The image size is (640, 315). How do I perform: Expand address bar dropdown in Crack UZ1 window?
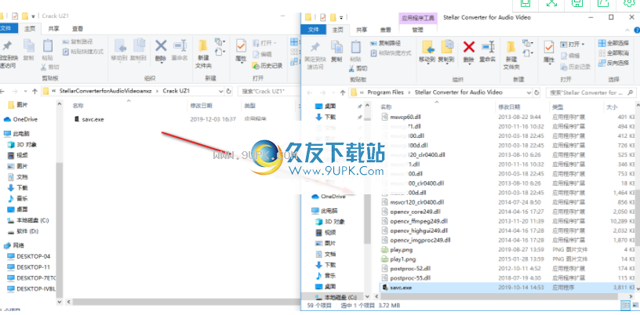pyautogui.click(x=221, y=92)
